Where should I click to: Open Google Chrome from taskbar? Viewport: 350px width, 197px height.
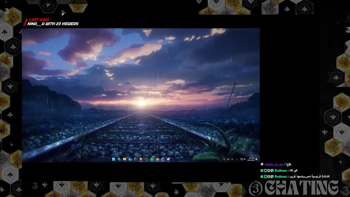click(157, 159)
